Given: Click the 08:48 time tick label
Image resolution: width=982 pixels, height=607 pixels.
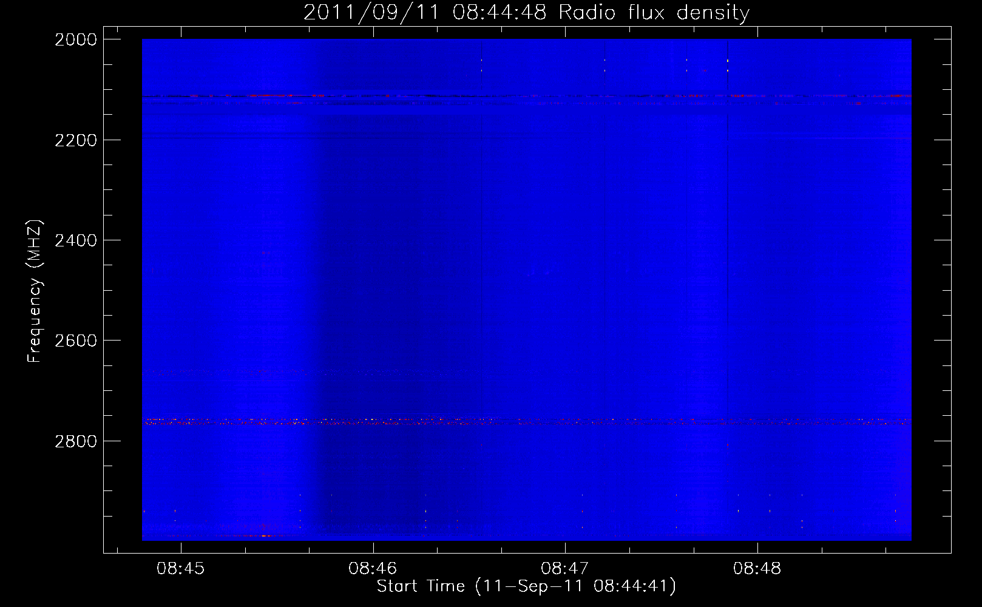Looking at the screenshot, I should click(757, 569).
